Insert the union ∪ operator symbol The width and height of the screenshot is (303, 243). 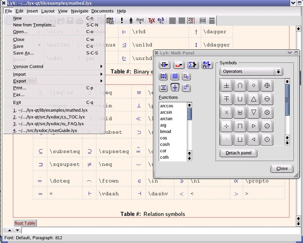click(240, 99)
